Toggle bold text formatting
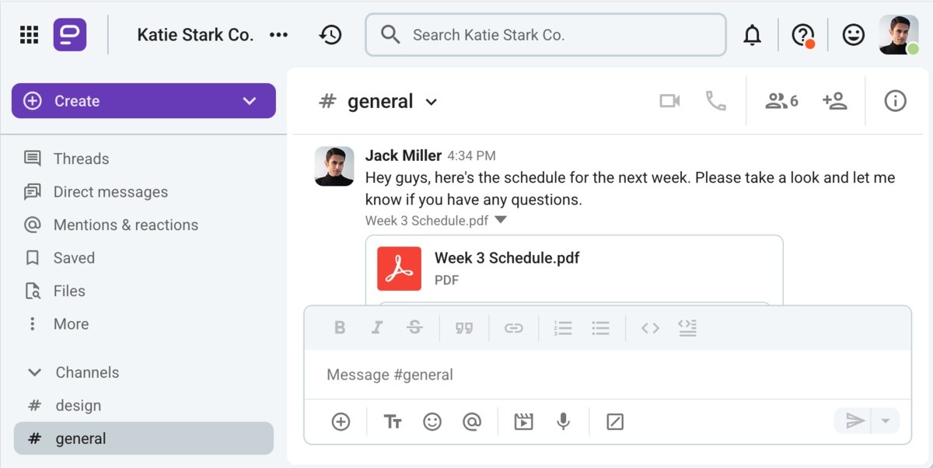933x468 pixels. click(x=340, y=328)
